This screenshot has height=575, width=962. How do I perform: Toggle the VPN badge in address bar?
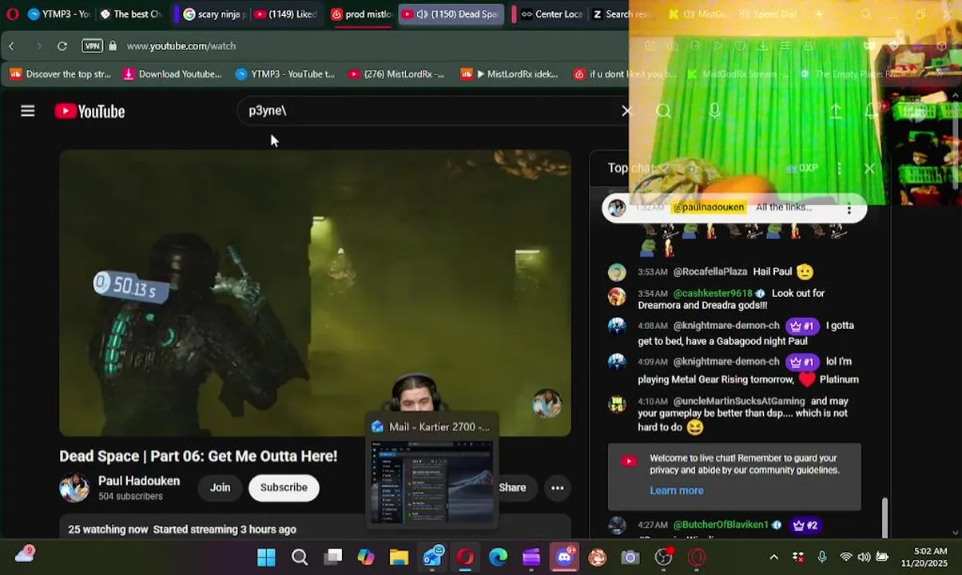click(x=93, y=46)
